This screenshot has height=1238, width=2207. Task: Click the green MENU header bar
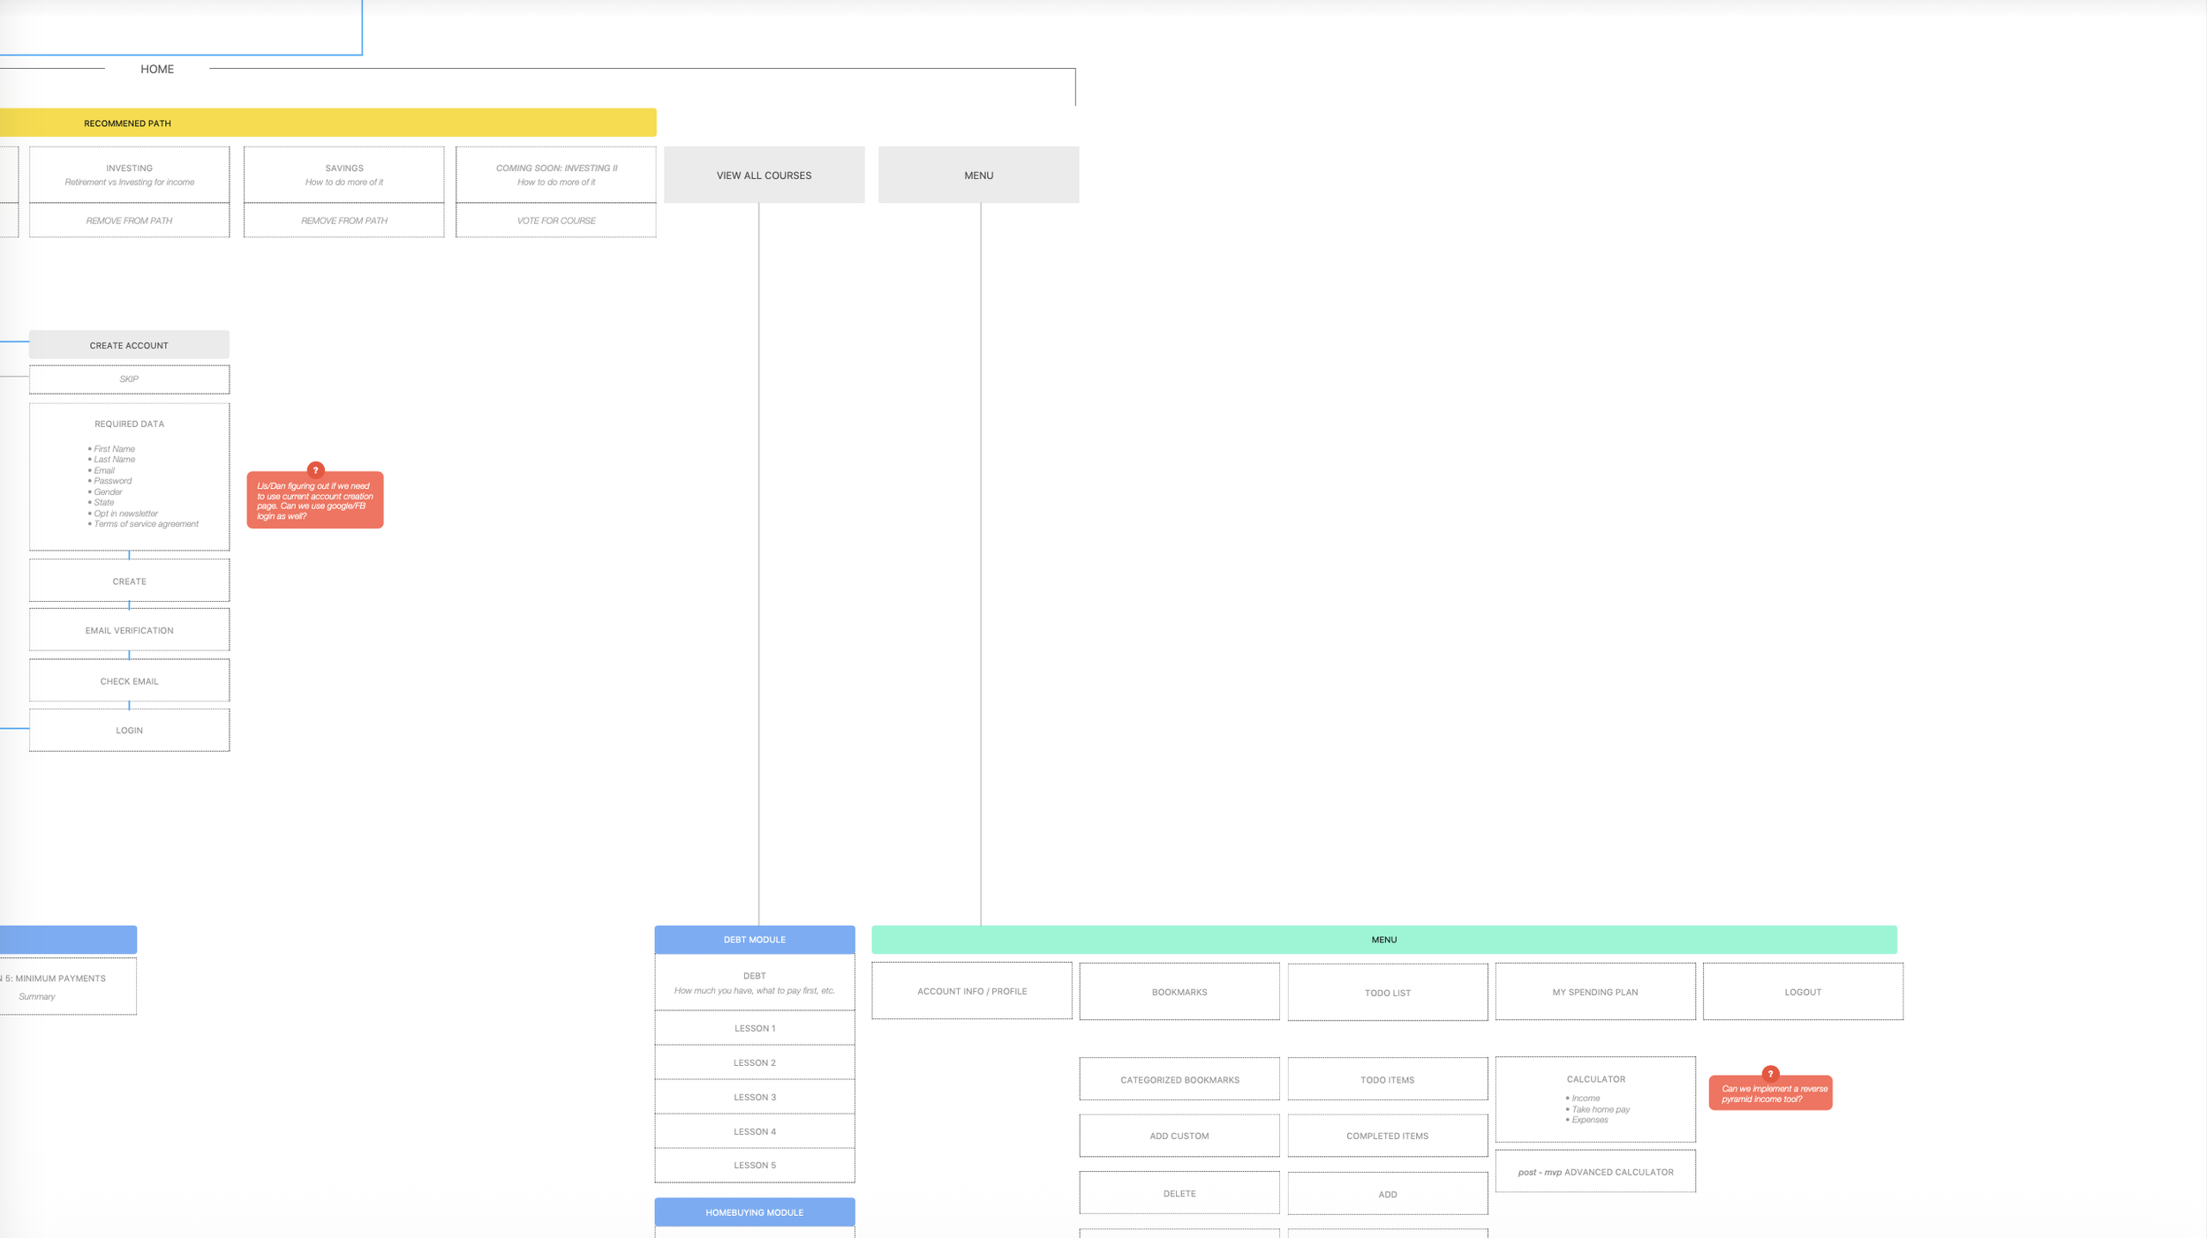[1383, 940]
